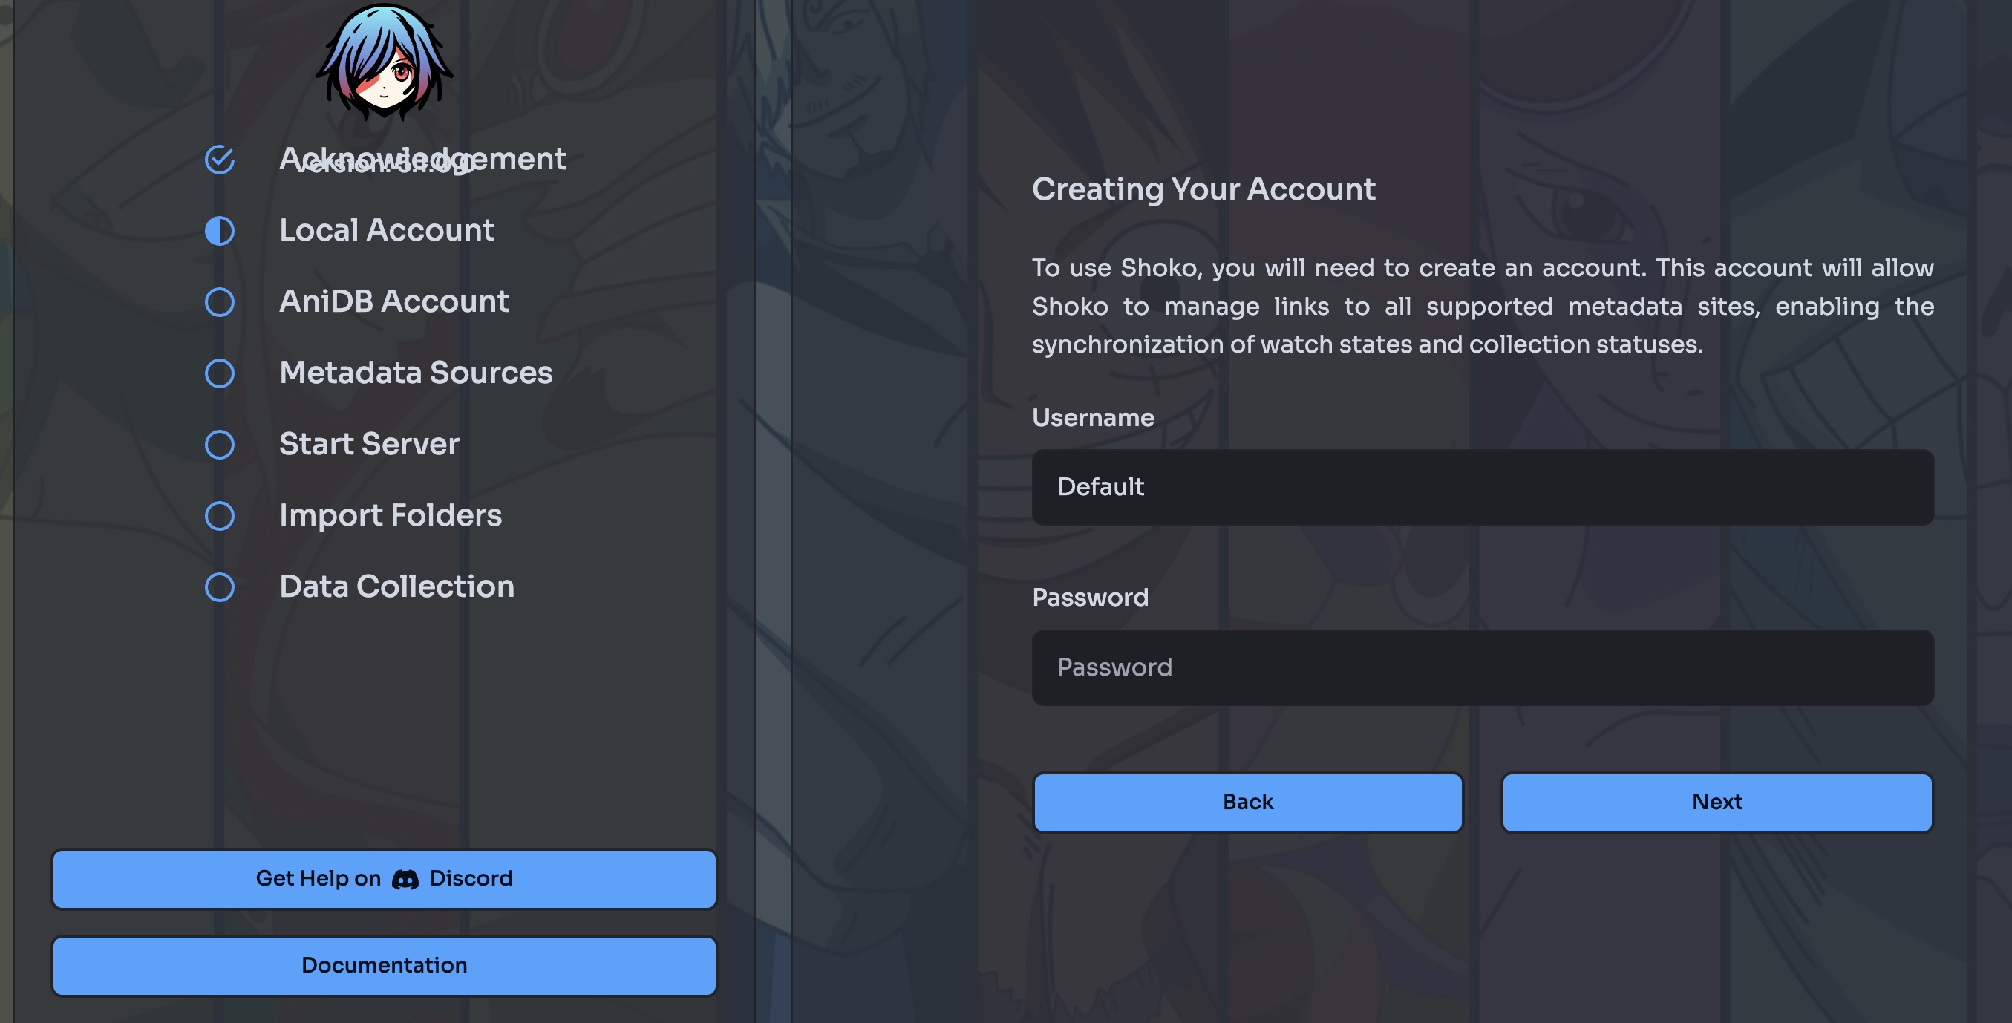Click the Start Server step circle icon
The width and height of the screenshot is (2012, 1023).
click(x=220, y=445)
